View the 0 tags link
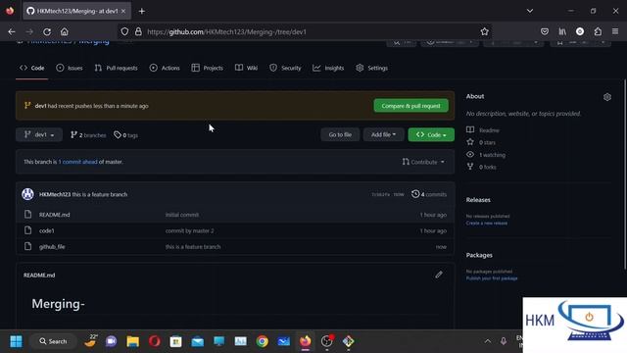 pyautogui.click(x=126, y=135)
